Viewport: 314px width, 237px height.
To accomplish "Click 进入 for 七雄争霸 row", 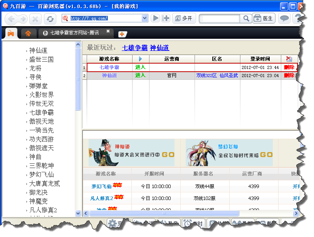I will tap(140, 67).
